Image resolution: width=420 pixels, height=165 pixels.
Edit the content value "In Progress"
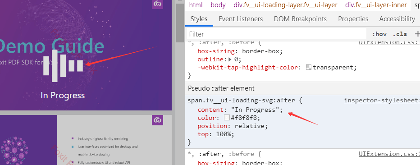[x=255, y=110]
